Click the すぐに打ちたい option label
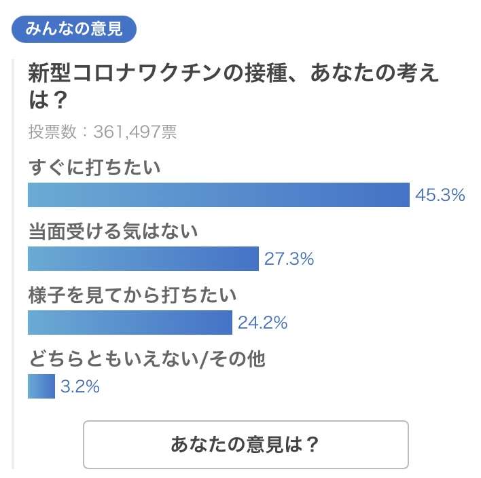The height and width of the screenshot is (478, 481). coord(94,167)
